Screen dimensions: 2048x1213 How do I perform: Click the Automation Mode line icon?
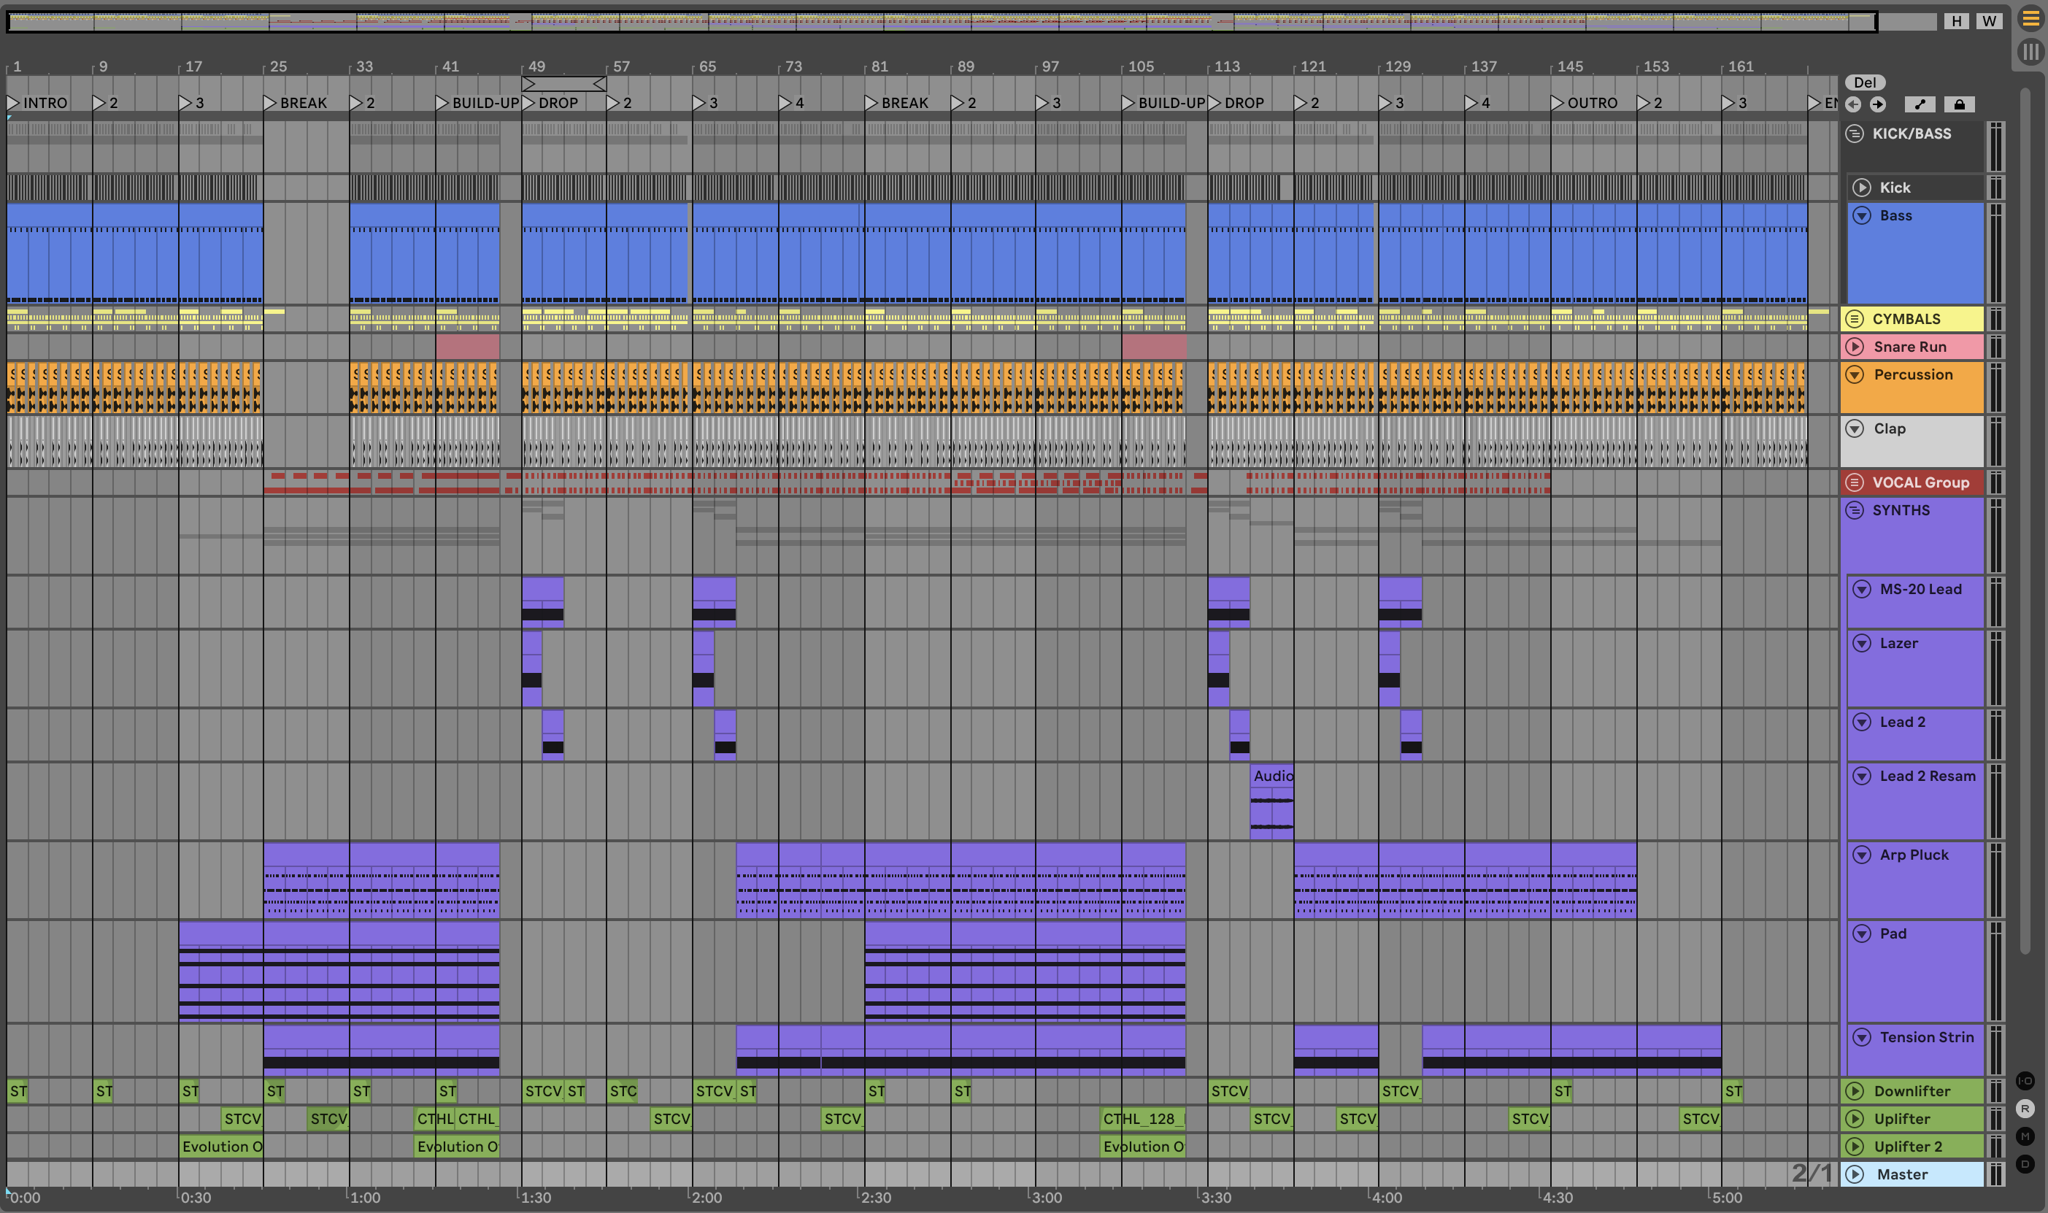1920,104
